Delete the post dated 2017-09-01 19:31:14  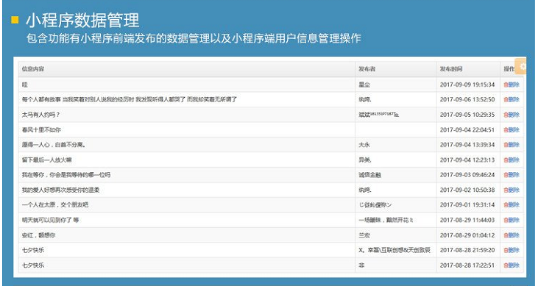[512, 204]
